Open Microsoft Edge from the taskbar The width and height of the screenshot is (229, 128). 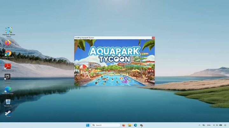coord(135,125)
